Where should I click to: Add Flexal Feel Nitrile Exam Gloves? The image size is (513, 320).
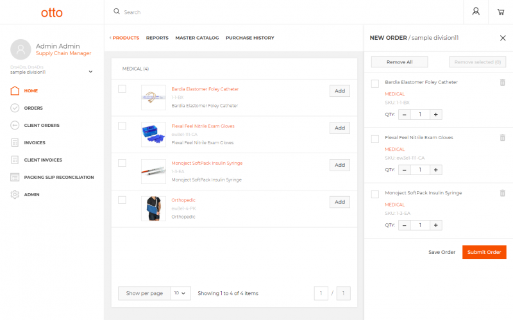pos(340,128)
